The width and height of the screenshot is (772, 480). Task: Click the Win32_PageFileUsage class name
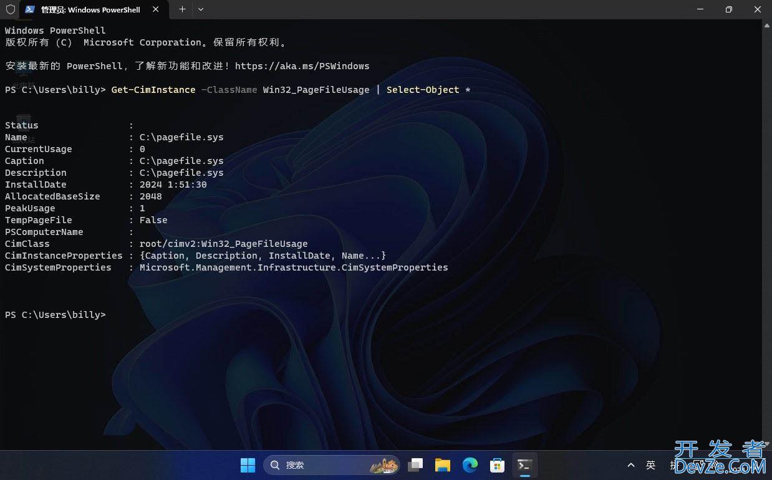[316, 90]
